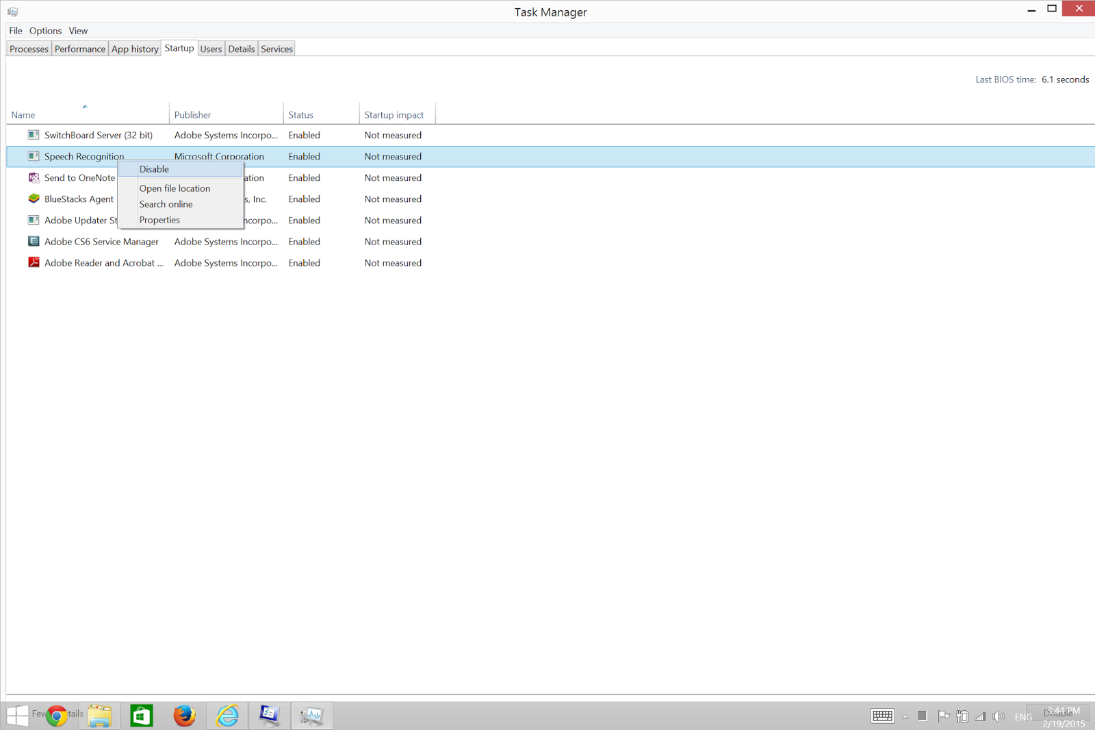Click the BlueStacks Agent icon
The height and width of the screenshot is (730, 1095).
coord(34,199)
